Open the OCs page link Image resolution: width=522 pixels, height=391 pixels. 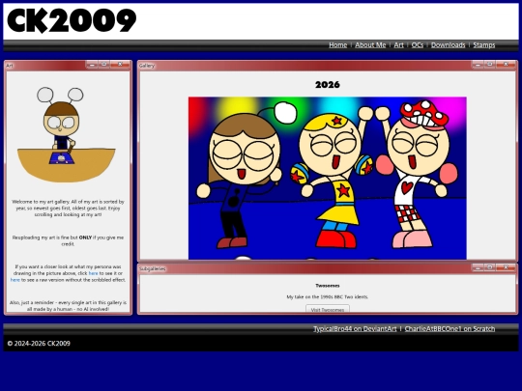(418, 44)
